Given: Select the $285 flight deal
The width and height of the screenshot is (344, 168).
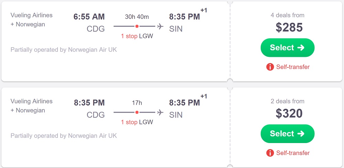Looking at the screenshot, I should click(287, 48).
